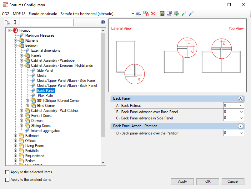Click the binoculars search icon
This screenshot has width=251, height=189.
click(103, 22)
